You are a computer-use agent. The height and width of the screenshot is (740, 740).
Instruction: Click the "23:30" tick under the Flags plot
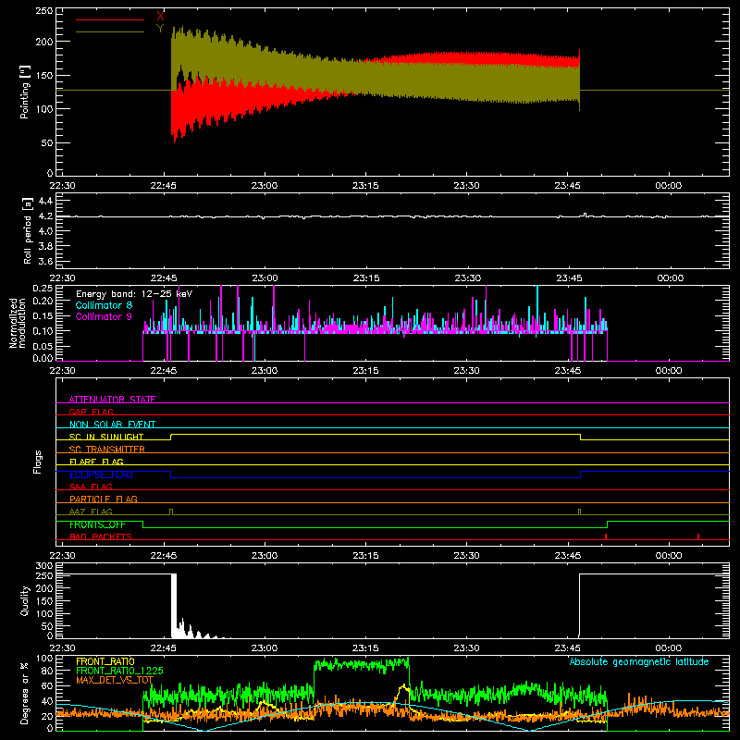[x=466, y=556]
